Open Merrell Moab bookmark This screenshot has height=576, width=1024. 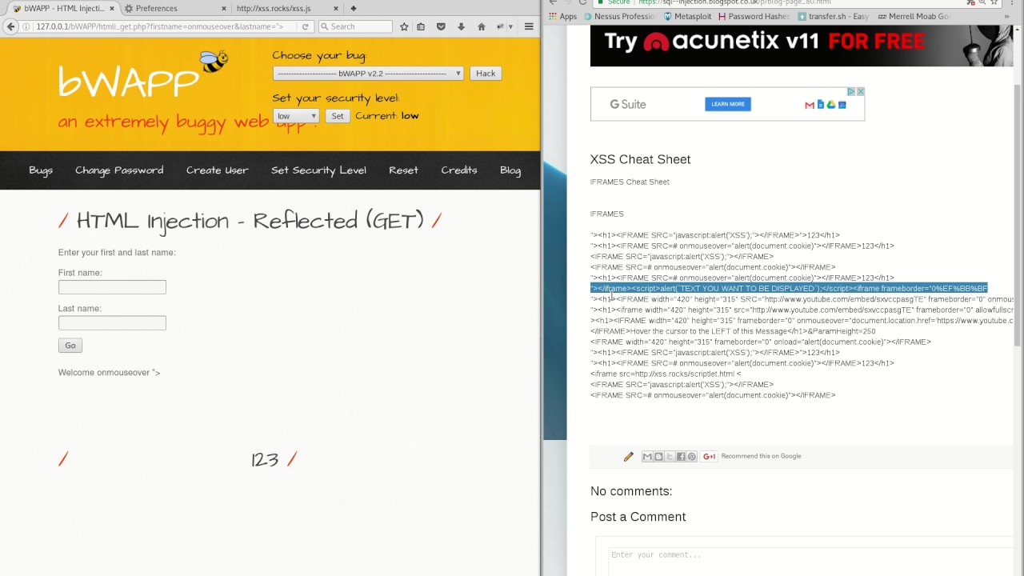(914, 16)
